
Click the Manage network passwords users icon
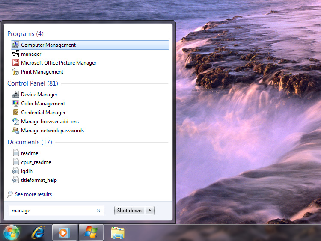point(16,130)
